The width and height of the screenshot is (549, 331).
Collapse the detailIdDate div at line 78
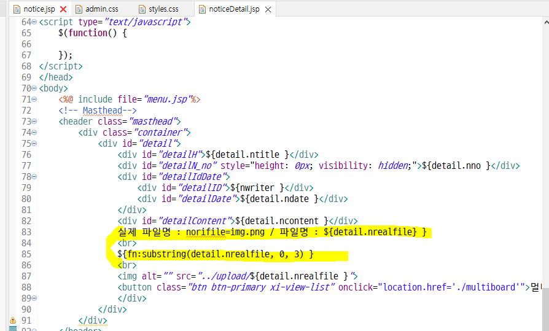tap(34, 176)
